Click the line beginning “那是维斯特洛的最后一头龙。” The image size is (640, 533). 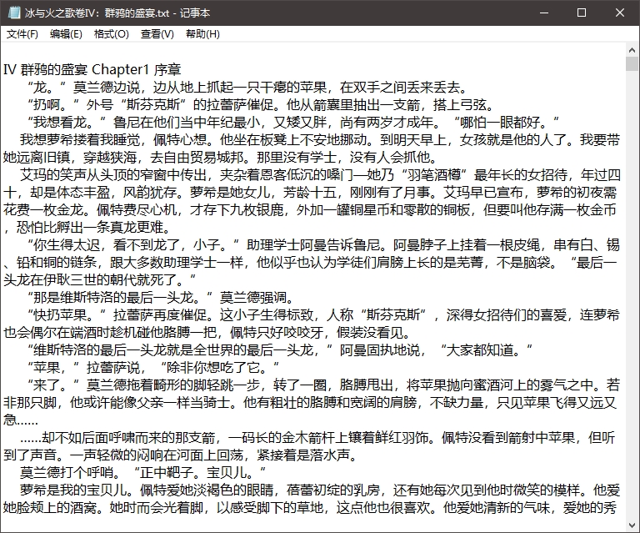[x=167, y=297]
